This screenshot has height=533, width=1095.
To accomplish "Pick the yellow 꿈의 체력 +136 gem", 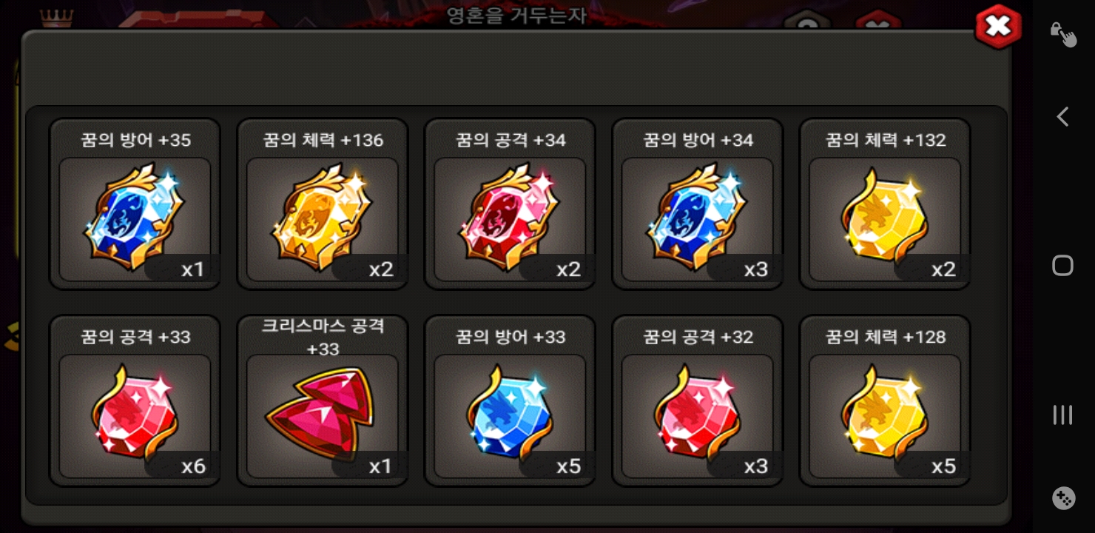I will point(323,219).
